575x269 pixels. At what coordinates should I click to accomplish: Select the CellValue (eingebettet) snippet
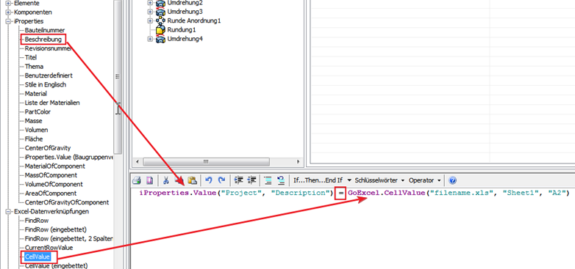[56, 266]
